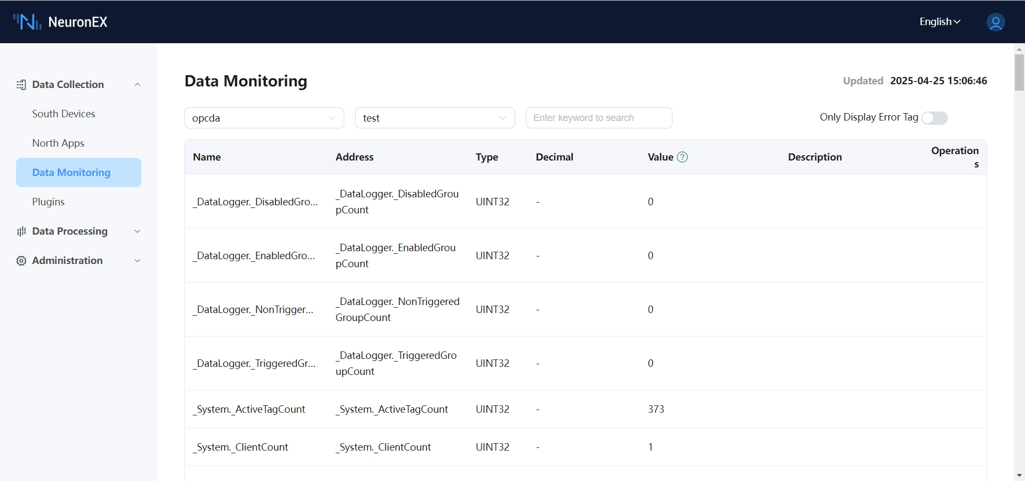1025x481 pixels.
Task: Open the opcda node dropdown
Action: tap(264, 118)
